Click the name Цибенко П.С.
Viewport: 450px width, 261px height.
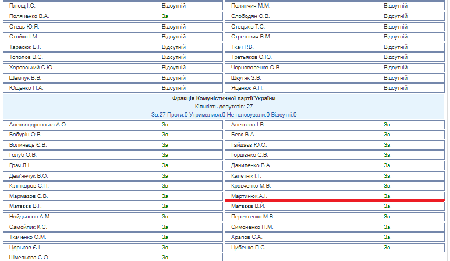249,247
